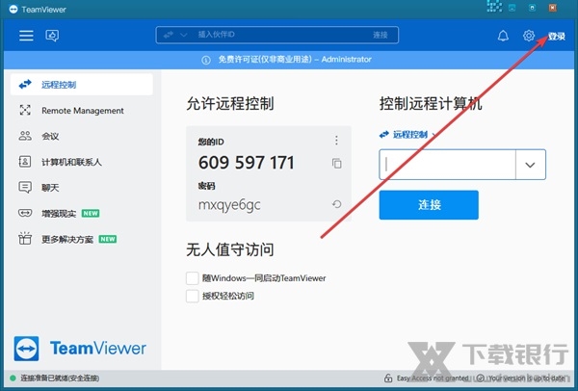578x391 pixels.
Task: Open 聊天 in the sidebar
Action: [82, 188]
